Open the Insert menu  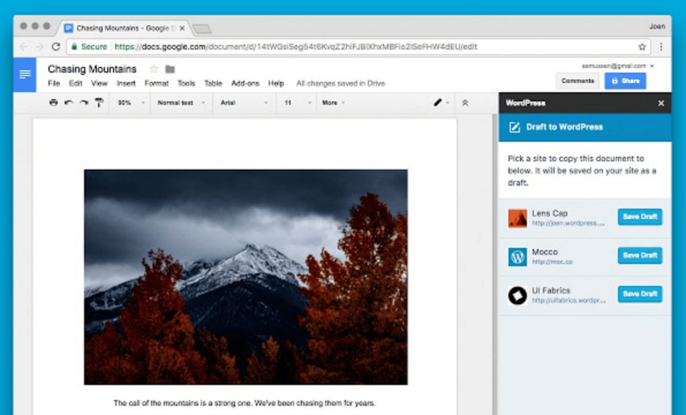(126, 83)
